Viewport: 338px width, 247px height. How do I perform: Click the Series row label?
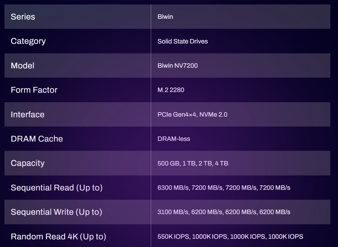[x=23, y=17]
